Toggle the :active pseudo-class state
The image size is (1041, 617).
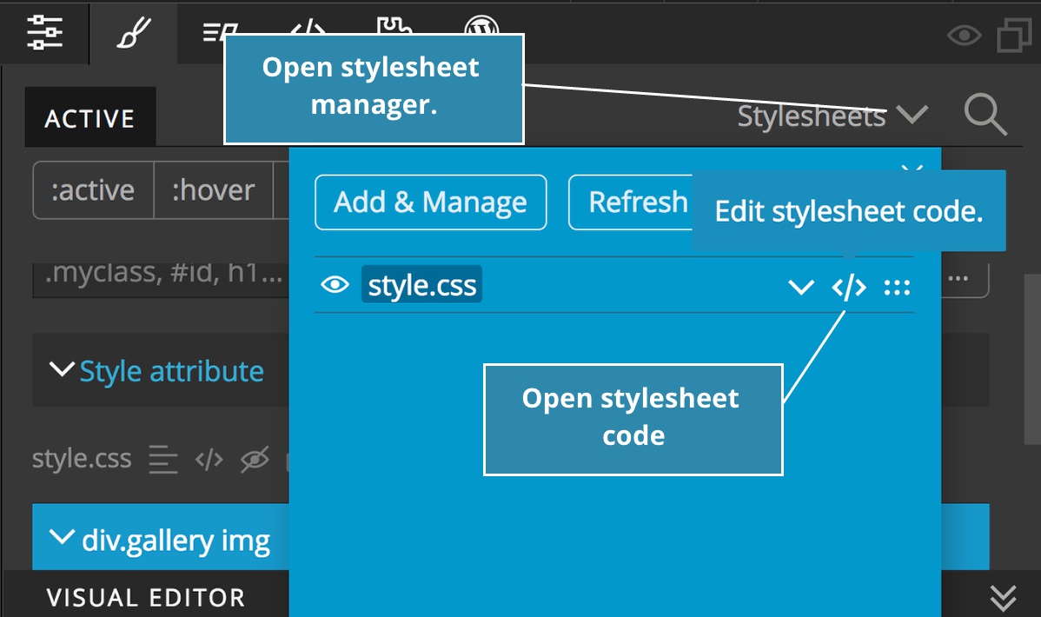[x=94, y=190]
